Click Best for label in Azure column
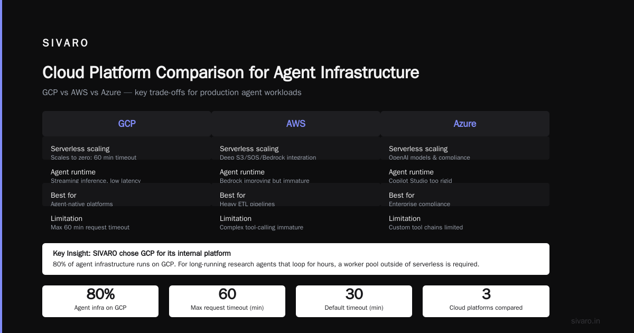Image resolution: width=634 pixels, height=333 pixels. [x=402, y=195]
